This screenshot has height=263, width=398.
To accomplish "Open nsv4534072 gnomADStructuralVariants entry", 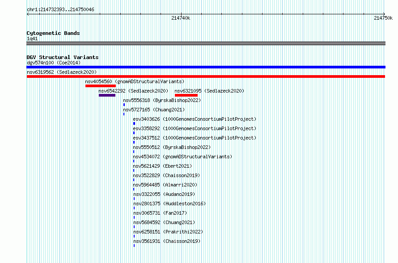I will coord(182,157).
